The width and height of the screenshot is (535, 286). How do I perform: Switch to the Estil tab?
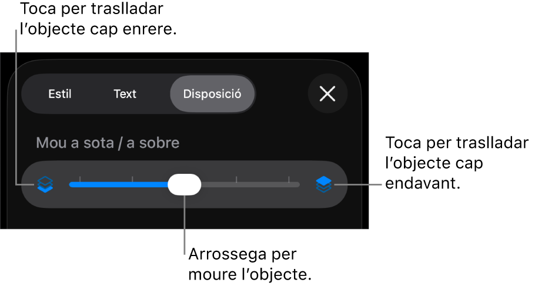(x=60, y=94)
